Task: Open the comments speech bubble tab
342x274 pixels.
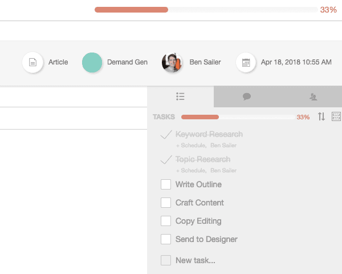Action: coord(247,96)
